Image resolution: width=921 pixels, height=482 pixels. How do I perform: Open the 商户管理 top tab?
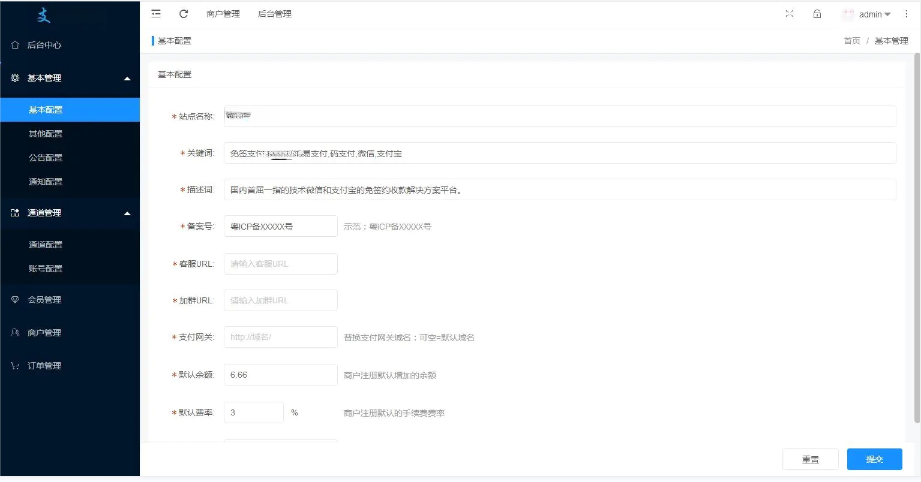[x=223, y=14]
